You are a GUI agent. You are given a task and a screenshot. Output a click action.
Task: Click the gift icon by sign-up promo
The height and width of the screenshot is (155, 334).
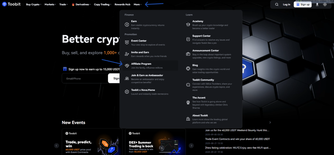(65, 69)
